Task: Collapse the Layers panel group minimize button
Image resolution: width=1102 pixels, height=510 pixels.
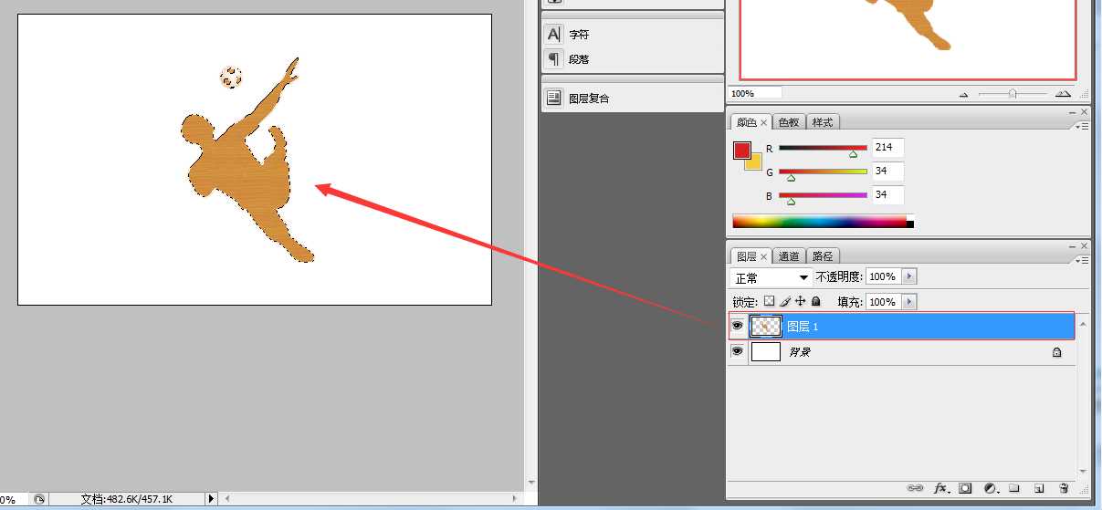Action: 1073,246
